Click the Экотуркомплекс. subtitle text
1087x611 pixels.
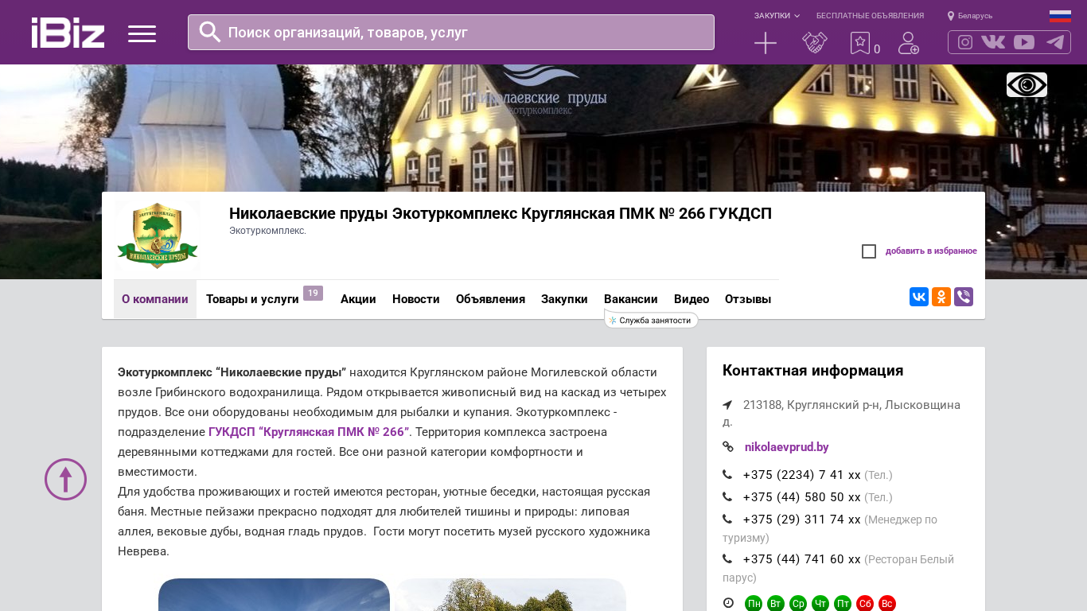(x=267, y=231)
